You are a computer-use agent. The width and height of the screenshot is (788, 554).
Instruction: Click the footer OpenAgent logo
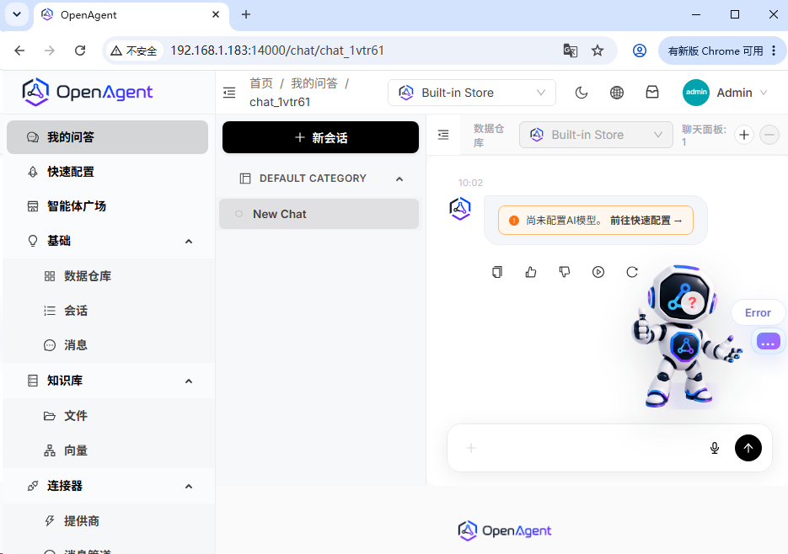point(505,531)
